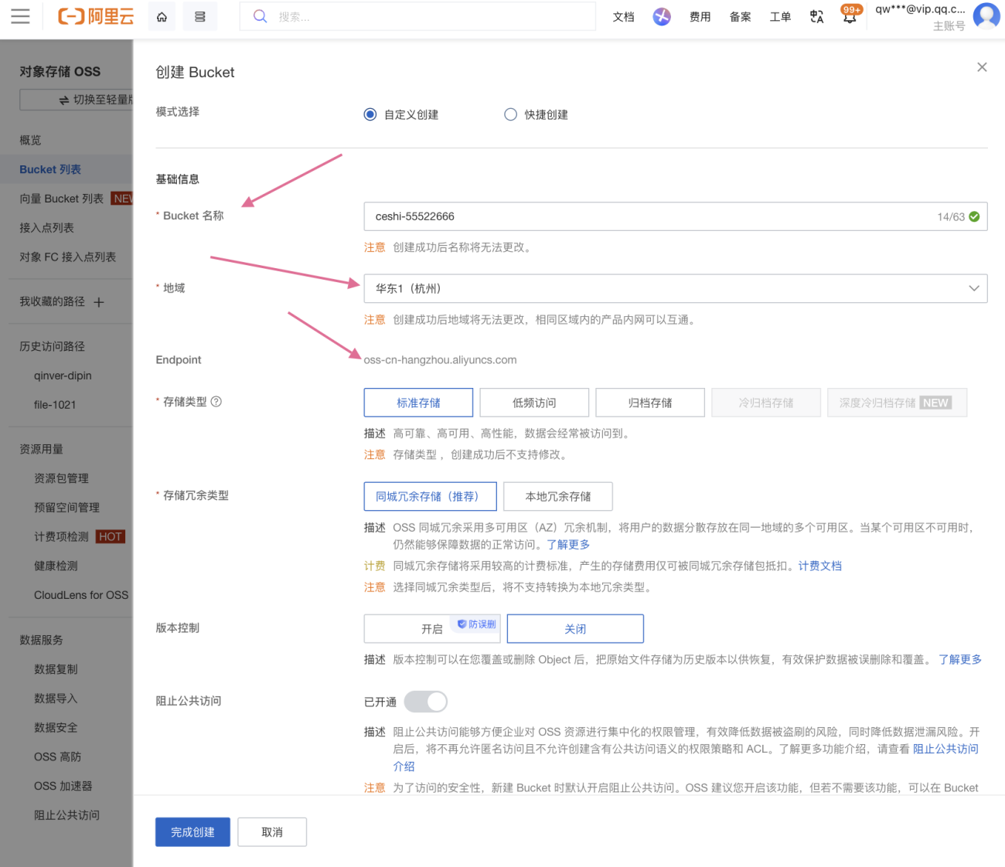
Task: Select quick creation mode
Action: click(x=510, y=114)
